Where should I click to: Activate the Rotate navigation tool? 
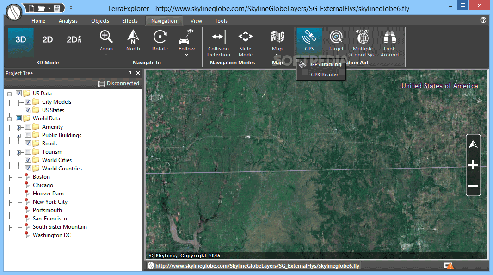tap(160, 40)
